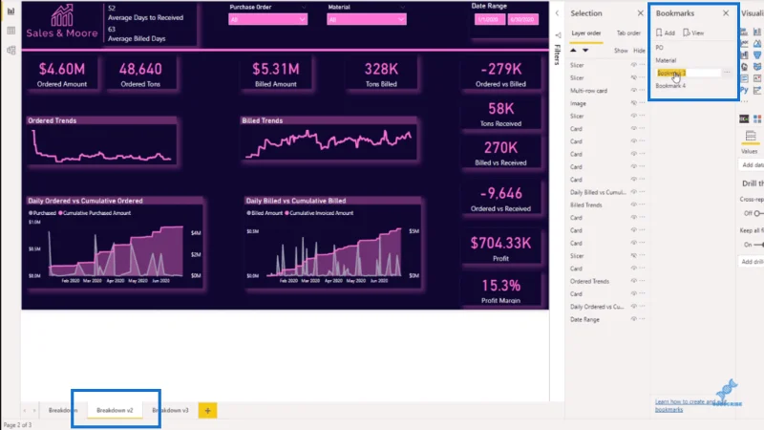
Task: Toggle visibility of Date Range layer
Action: [634, 319]
